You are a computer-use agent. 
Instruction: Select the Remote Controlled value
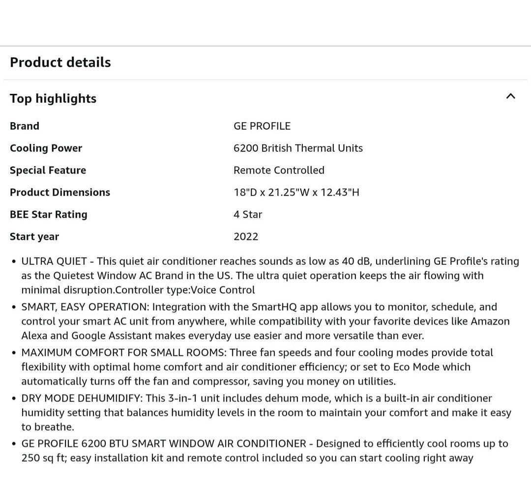(x=279, y=170)
